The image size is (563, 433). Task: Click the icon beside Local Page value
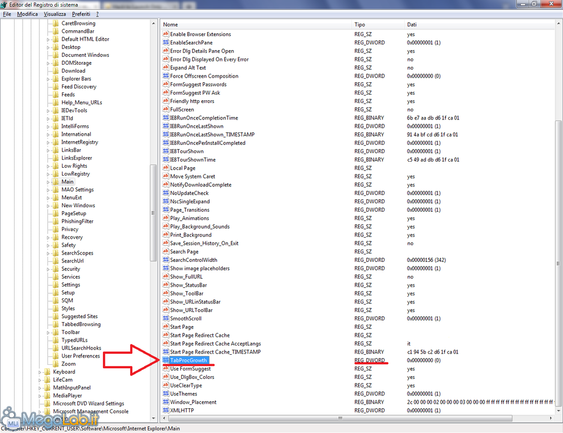coord(166,168)
